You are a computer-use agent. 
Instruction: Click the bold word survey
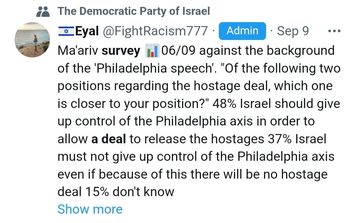point(121,51)
